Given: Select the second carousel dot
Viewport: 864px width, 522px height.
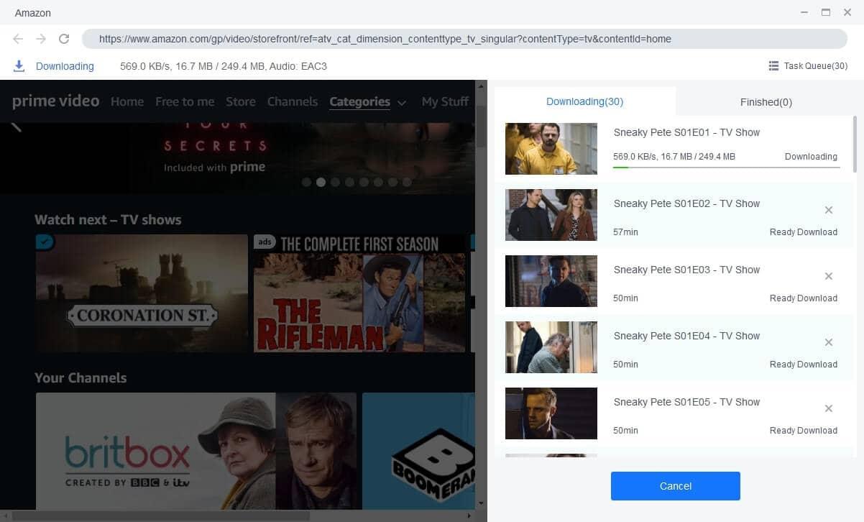Looking at the screenshot, I should point(321,182).
